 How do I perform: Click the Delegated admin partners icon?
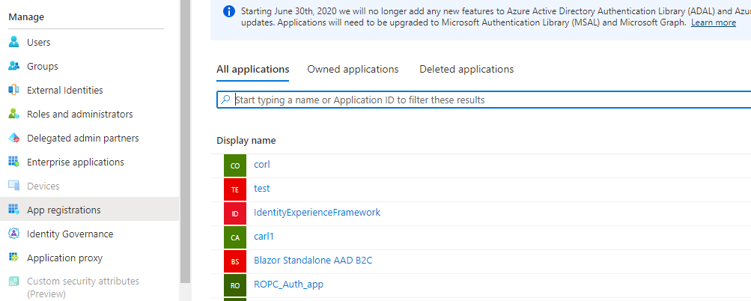pos(14,138)
